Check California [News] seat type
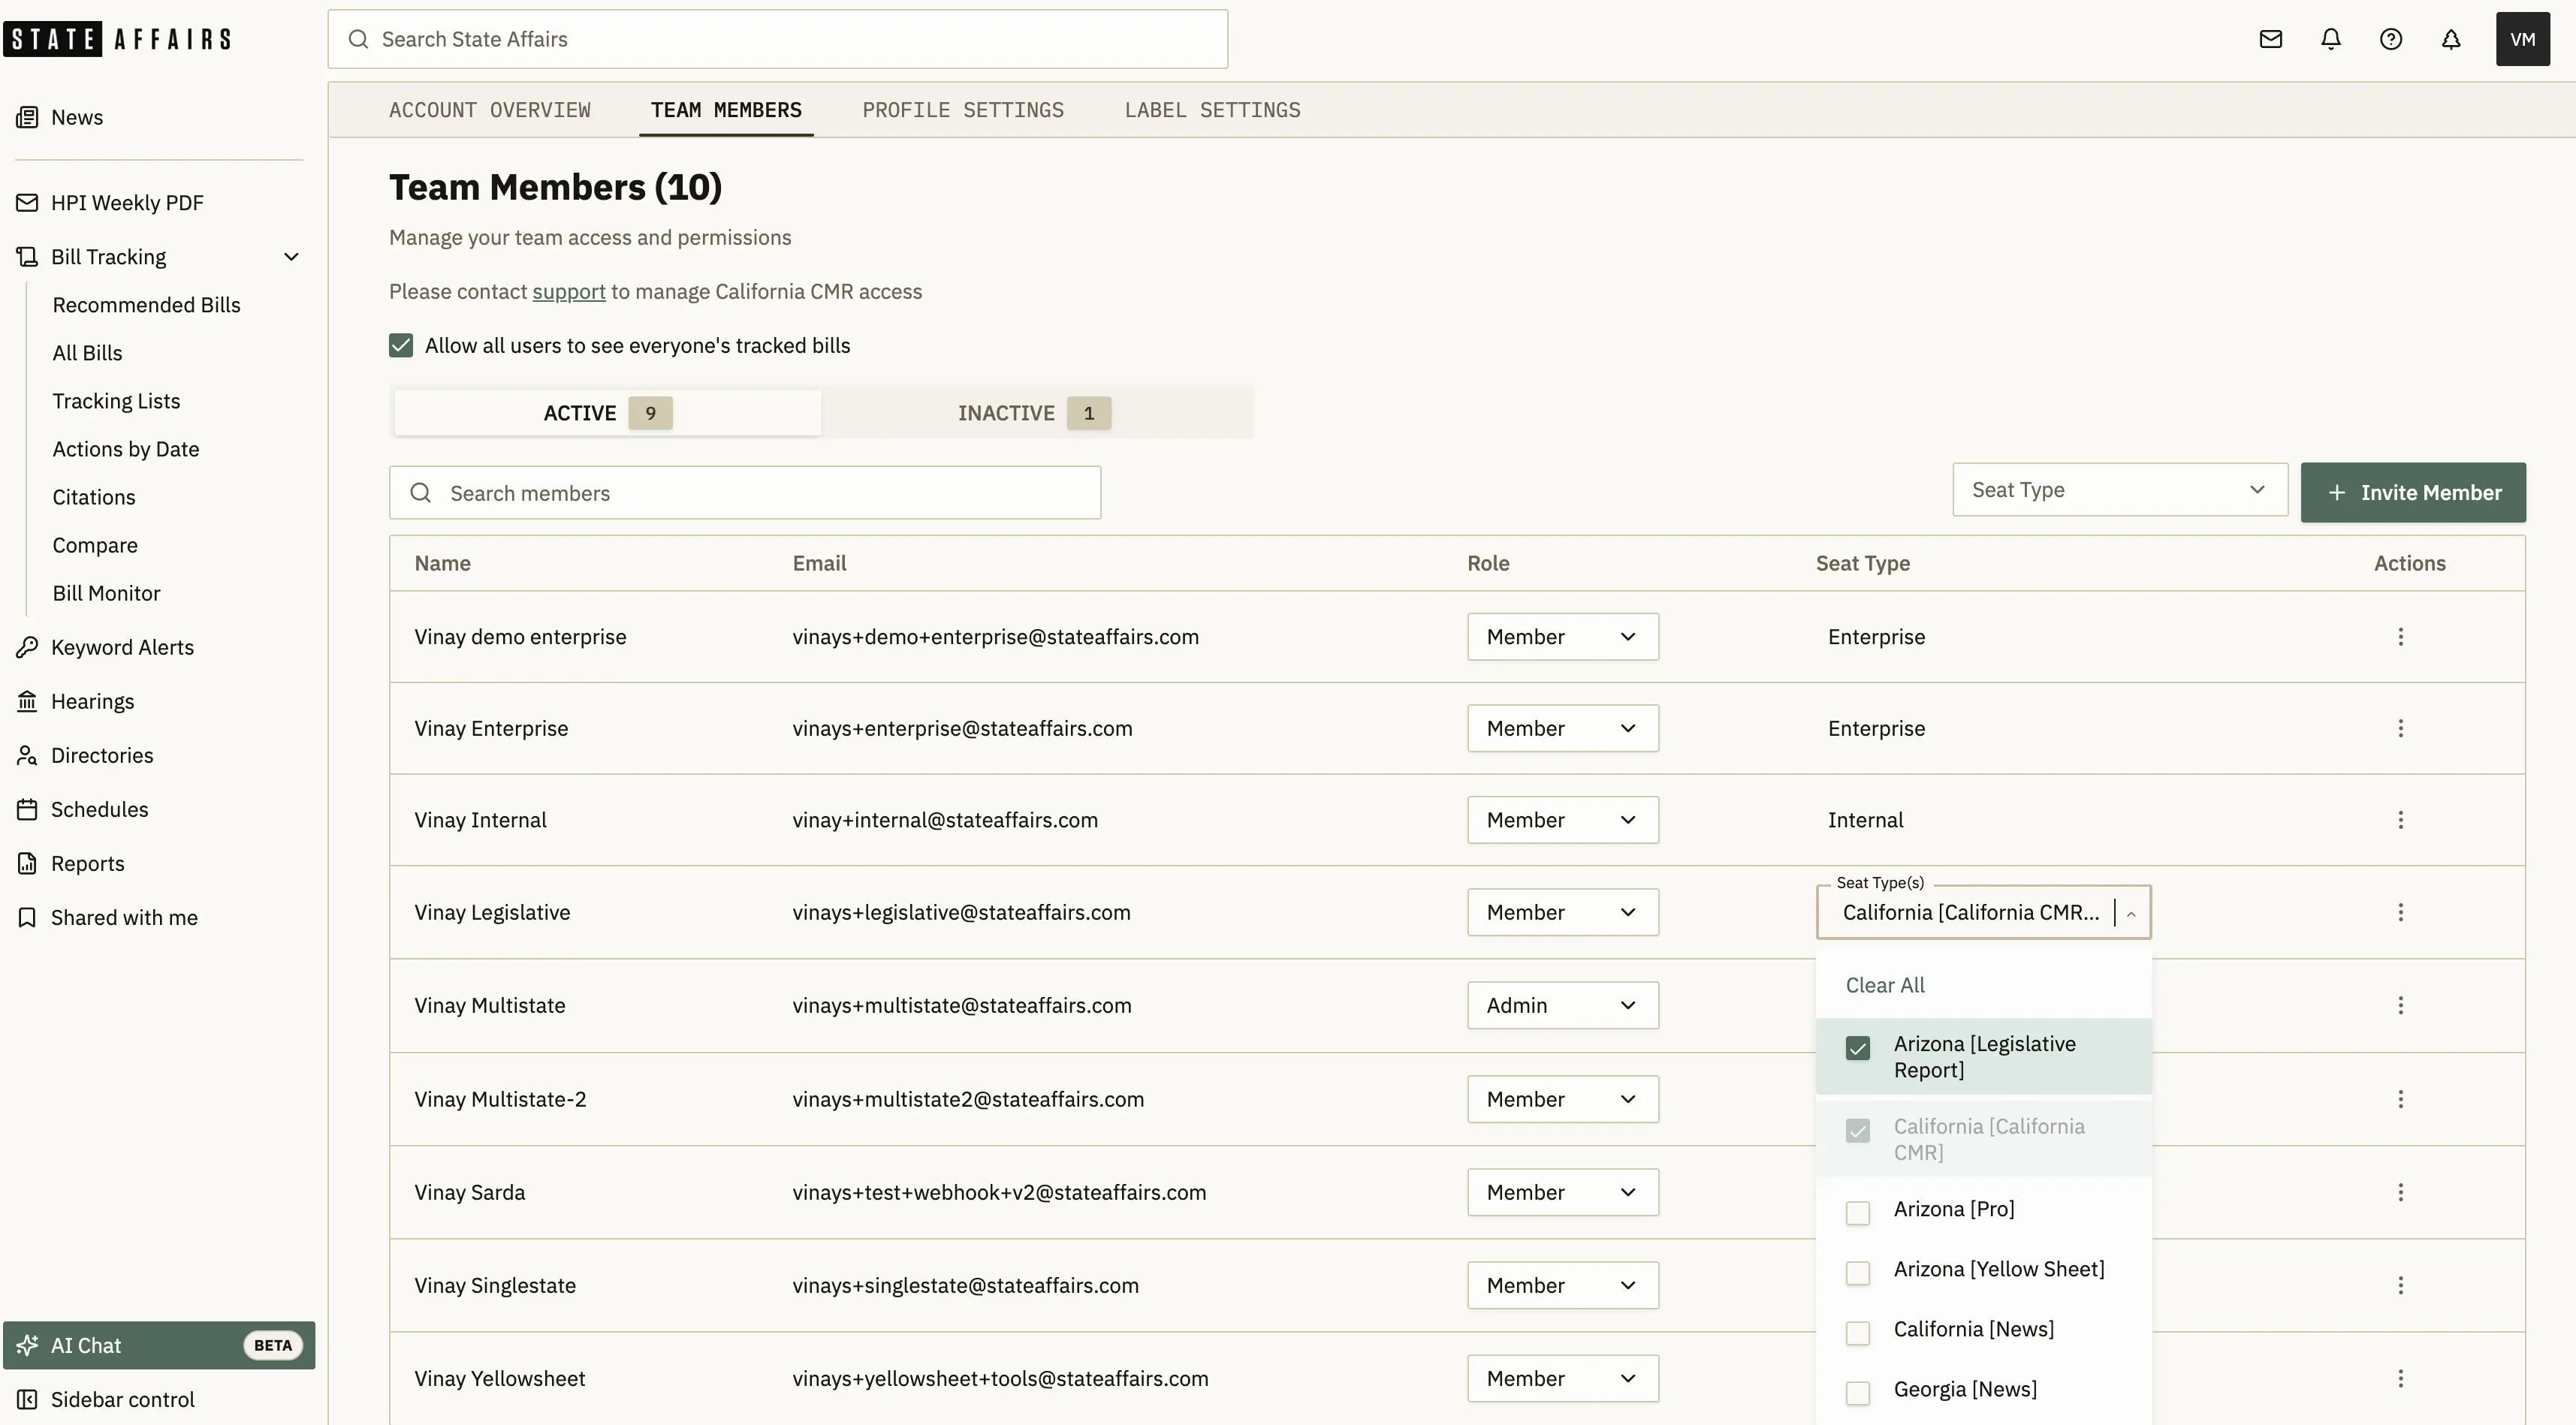 [x=1857, y=1333]
